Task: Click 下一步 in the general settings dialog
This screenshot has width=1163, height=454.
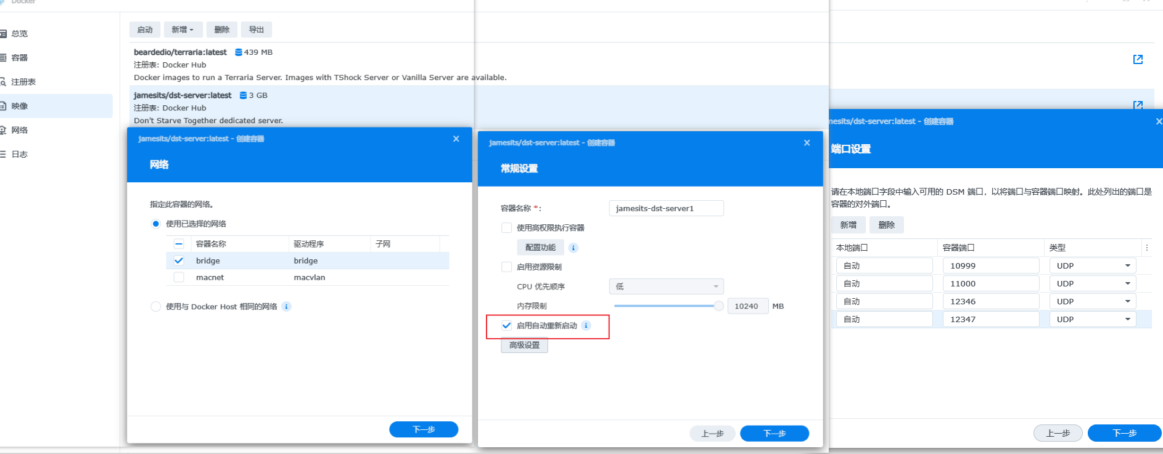Action: (x=775, y=434)
